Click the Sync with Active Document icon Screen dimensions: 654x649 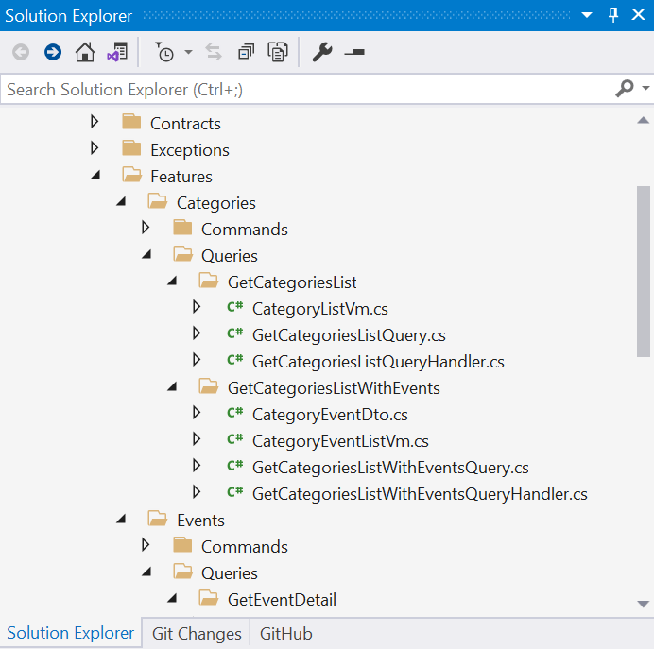tap(214, 52)
